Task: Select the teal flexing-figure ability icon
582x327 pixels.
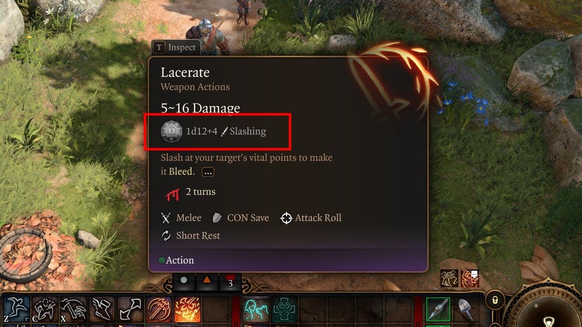Action: tap(284, 309)
